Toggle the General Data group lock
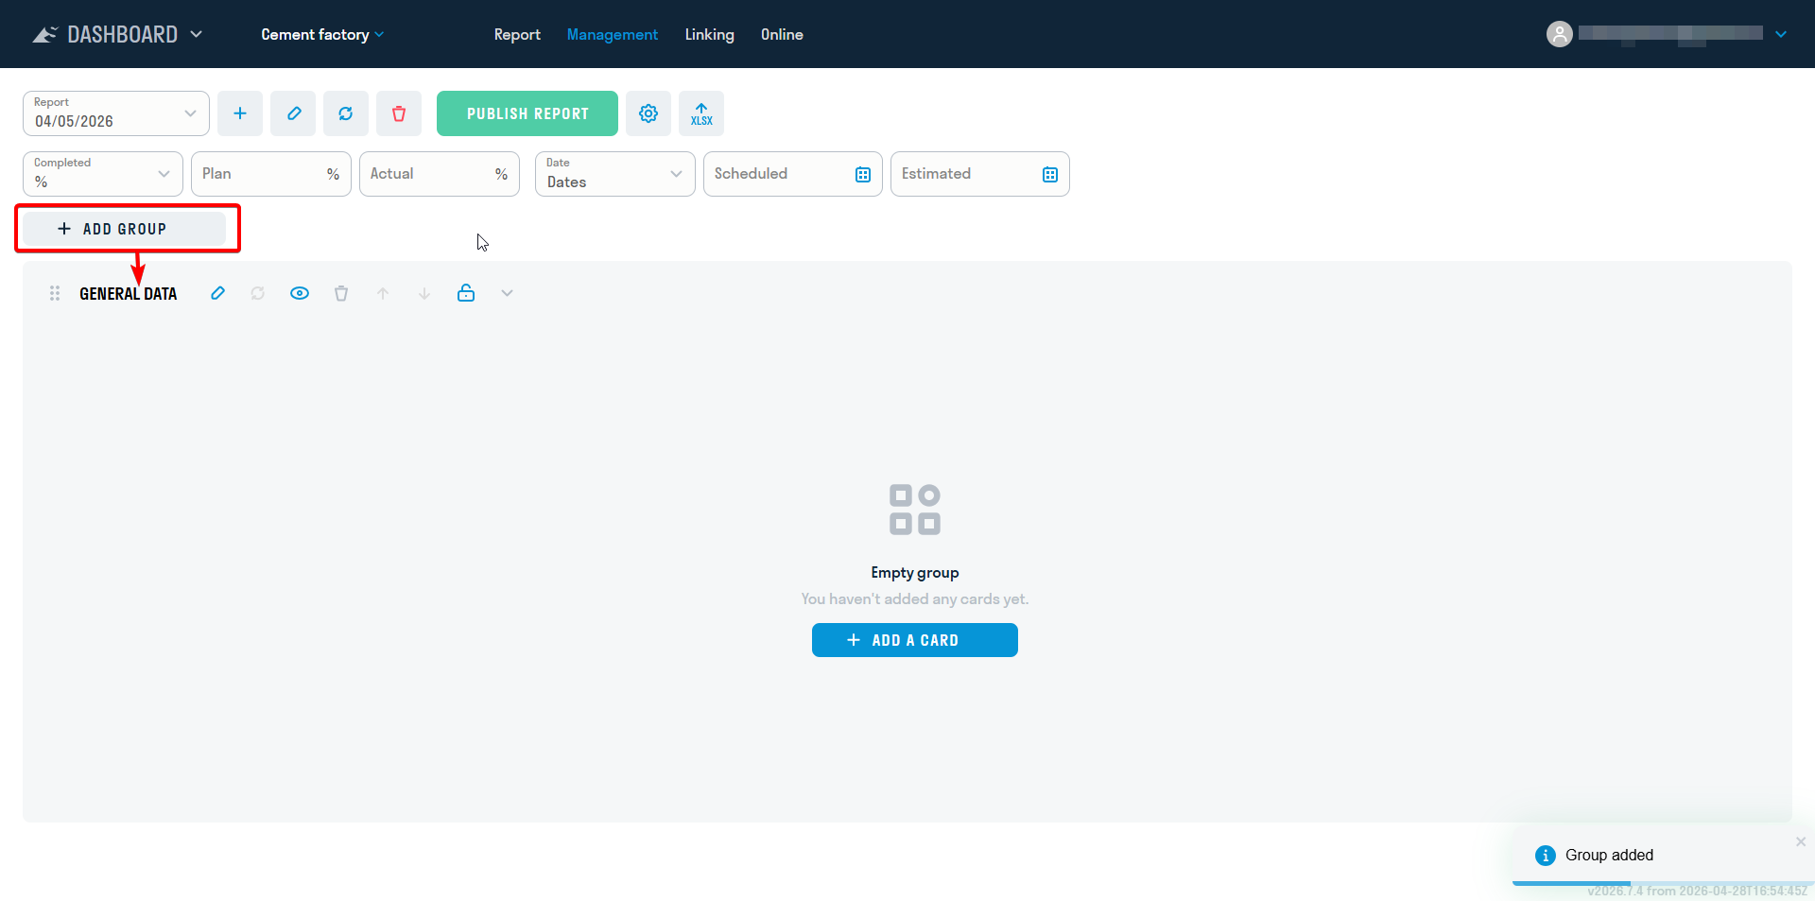This screenshot has width=1815, height=901. [466, 293]
